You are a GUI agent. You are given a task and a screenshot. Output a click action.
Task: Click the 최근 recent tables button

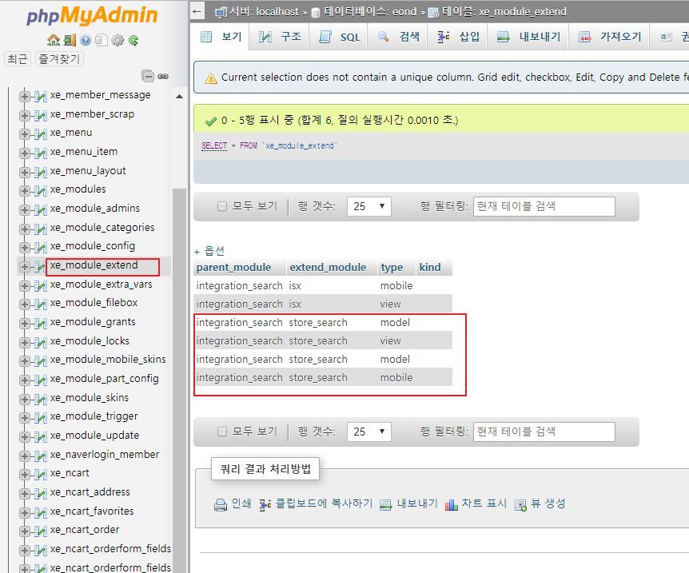pos(17,58)
